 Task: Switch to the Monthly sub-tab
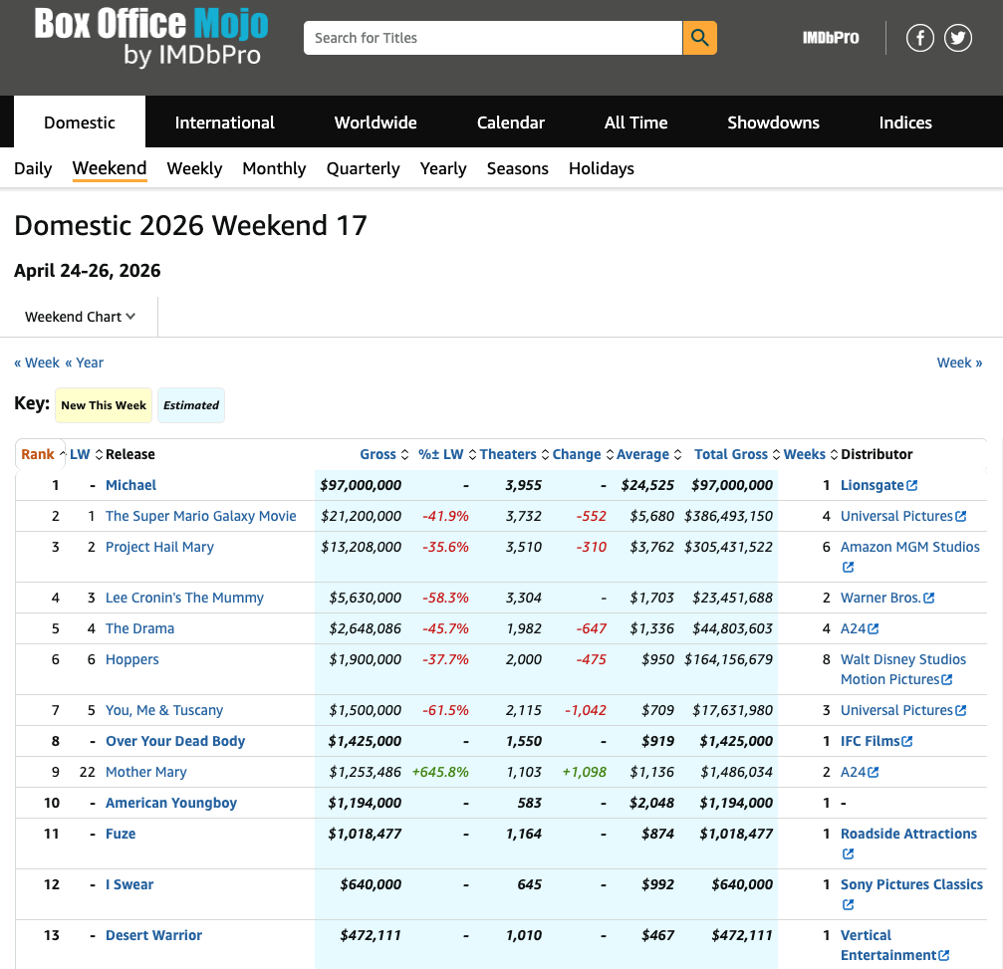[274, 169]
